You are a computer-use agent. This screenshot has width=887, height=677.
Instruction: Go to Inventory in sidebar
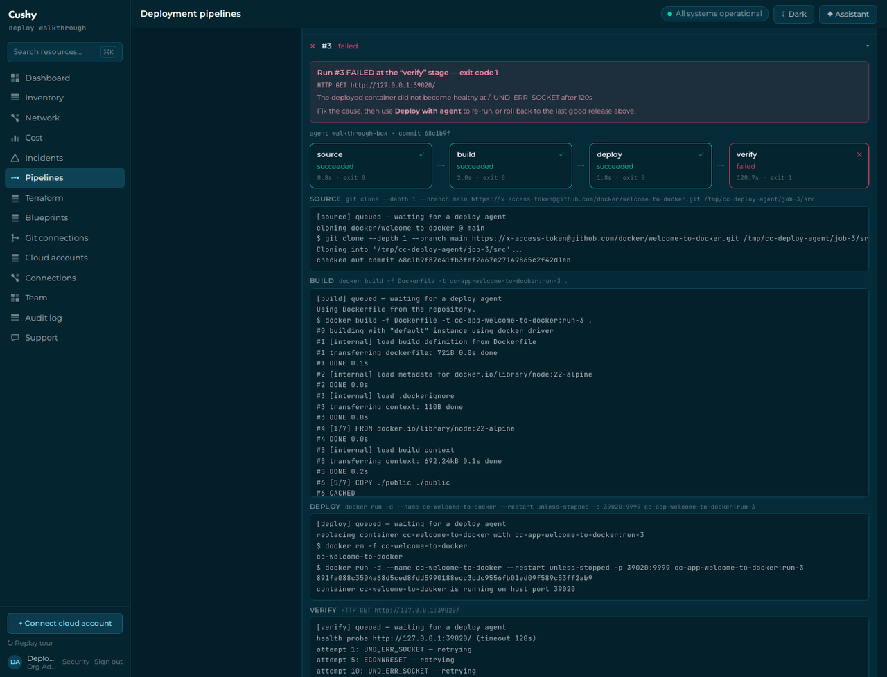pos(64,98)
